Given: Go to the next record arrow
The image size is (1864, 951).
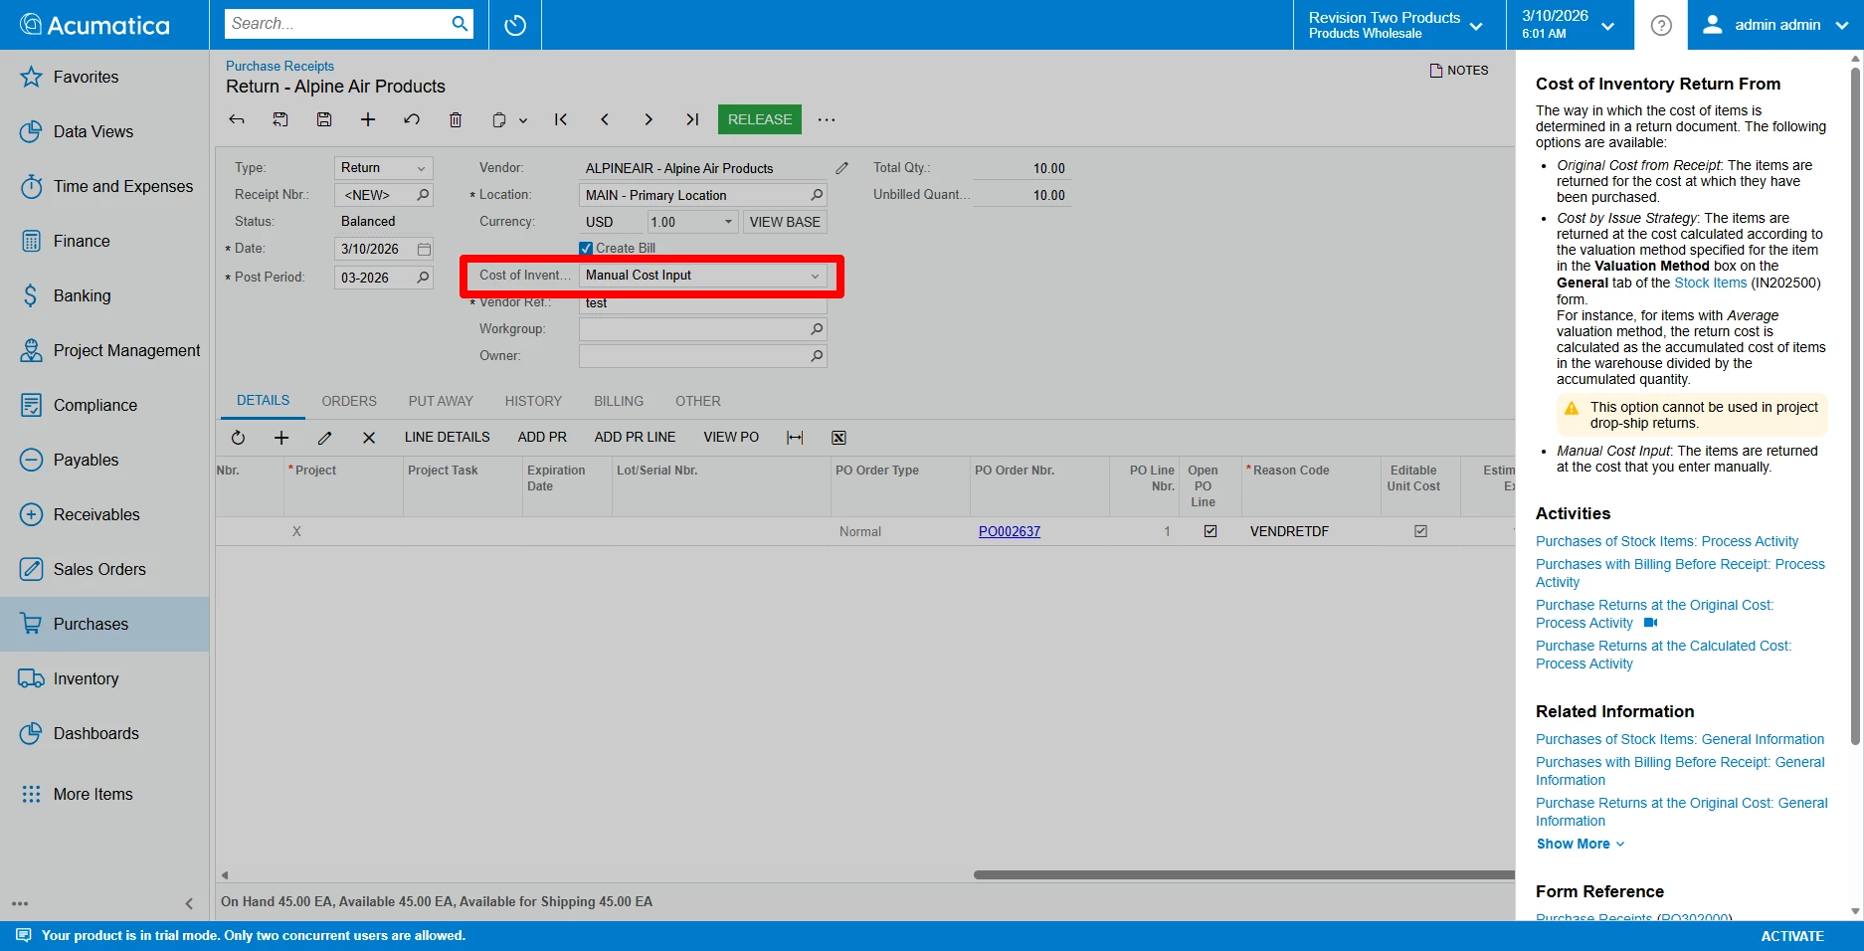Looking at the screenshot, I should tap(649, 119).
